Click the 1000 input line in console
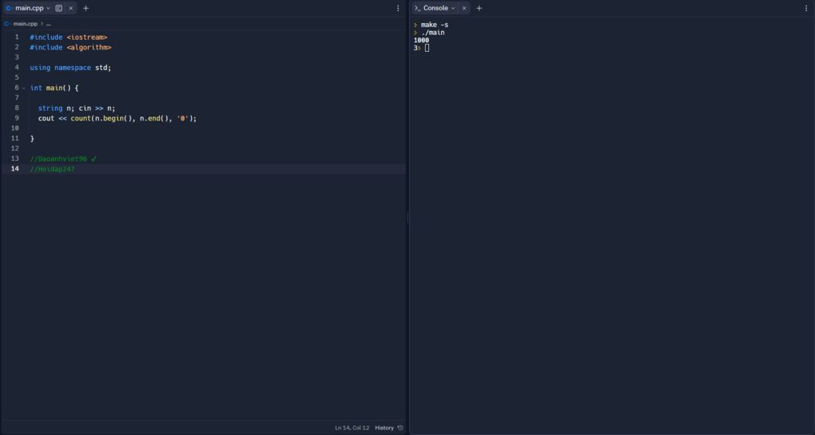This screenshot has width=815, height=435. tap(422, 40)
